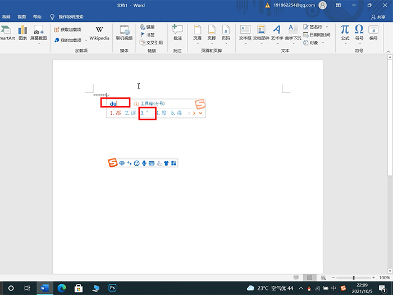Collapse the ribbon with chevron
The width and height of the screenshot is (393, 295).
389,52
